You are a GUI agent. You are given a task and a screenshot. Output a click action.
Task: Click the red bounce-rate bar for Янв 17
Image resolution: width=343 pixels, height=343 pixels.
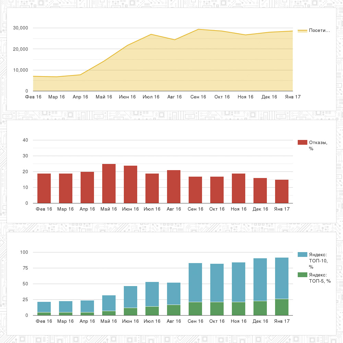tap(282, 191)
